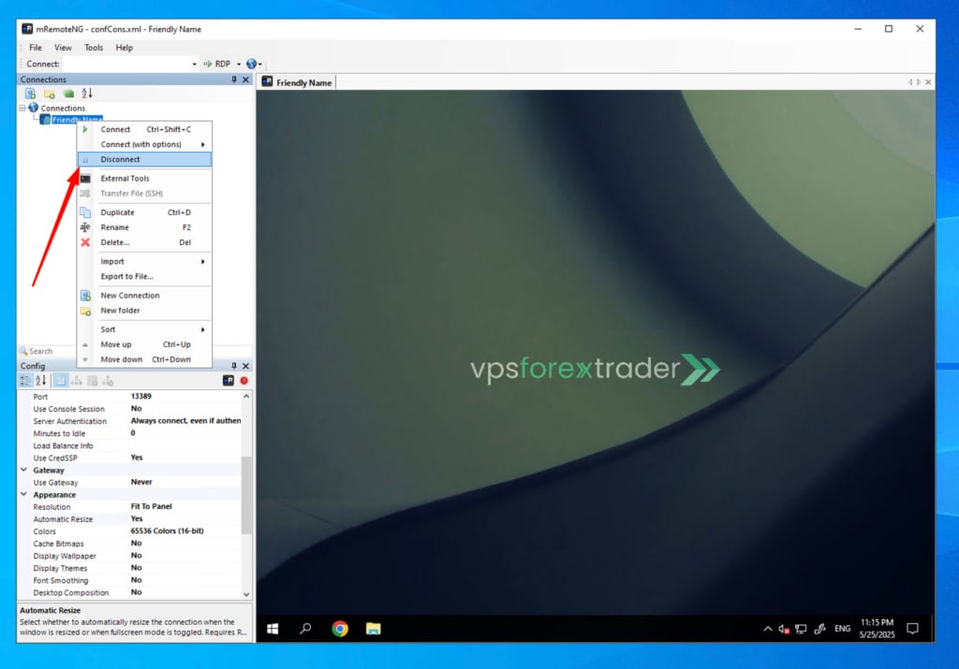Collapse the Gateway category in Config
Image resolution: width=959 pixels, height=669 pixels.
pos(23,470)
